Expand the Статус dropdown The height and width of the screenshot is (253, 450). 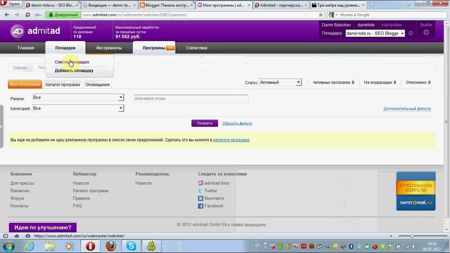280,82
